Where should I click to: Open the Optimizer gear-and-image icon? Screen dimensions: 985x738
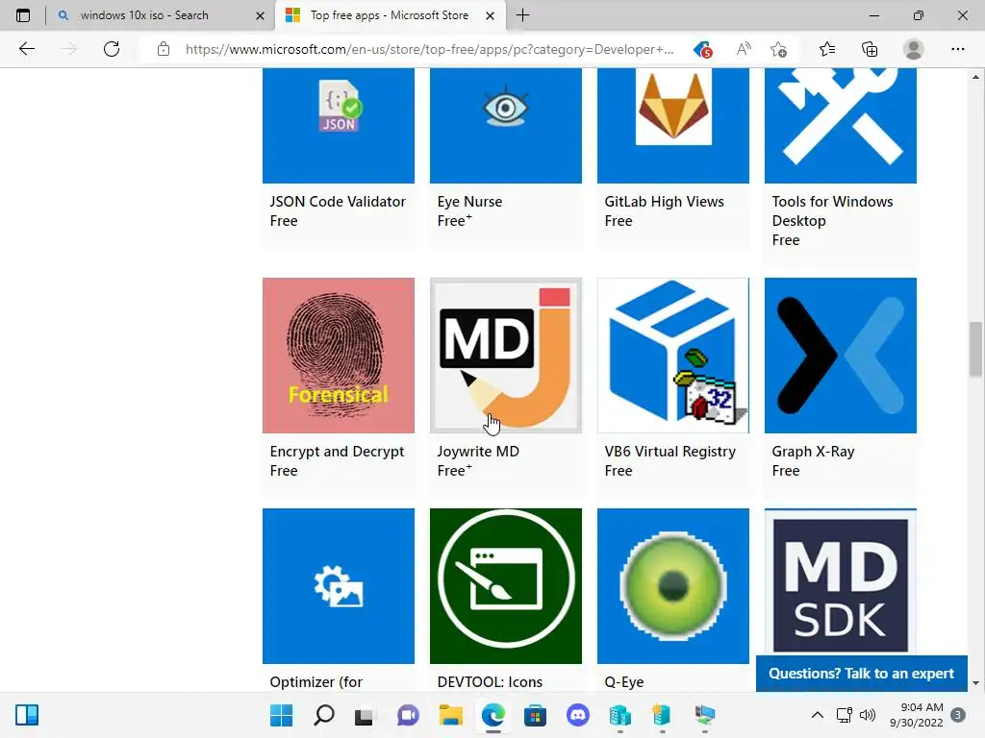click(x=339, y=585)
